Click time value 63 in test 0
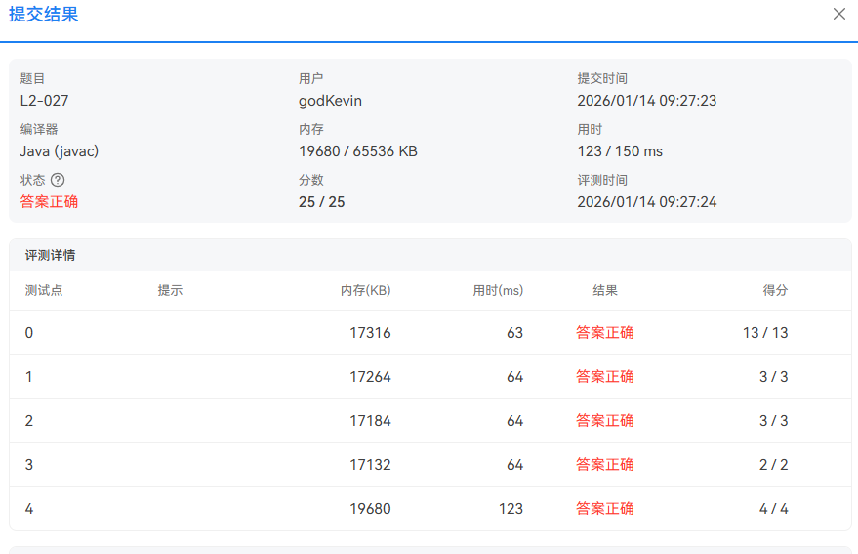 (515, 333)
